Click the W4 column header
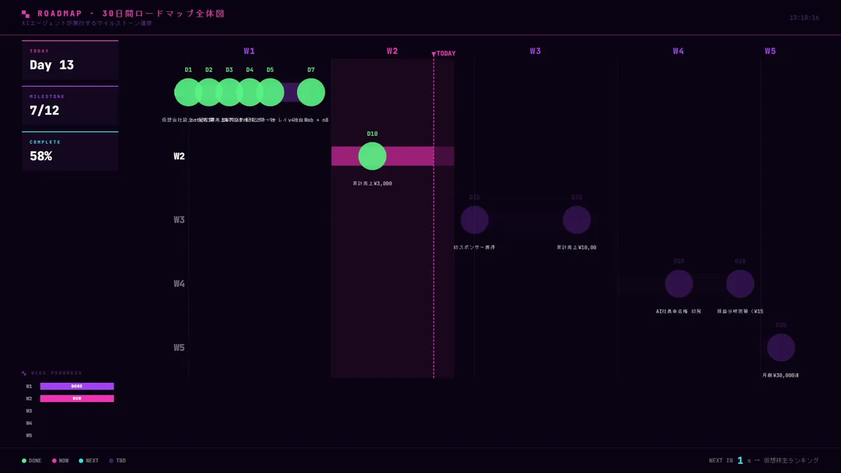The width and height of the screenshot is (841, 473). pos(678,51)
